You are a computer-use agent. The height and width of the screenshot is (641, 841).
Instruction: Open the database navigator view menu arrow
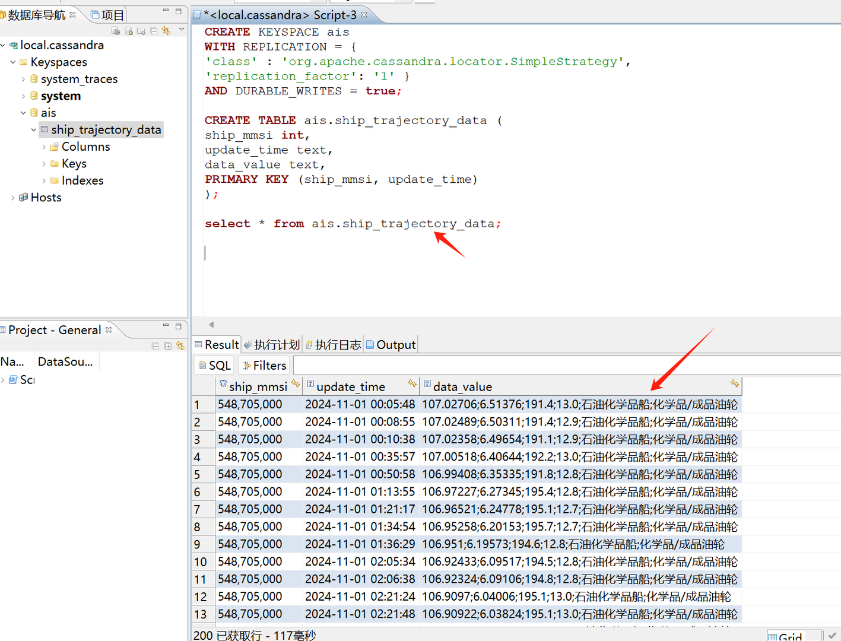(x=182, y=30)
